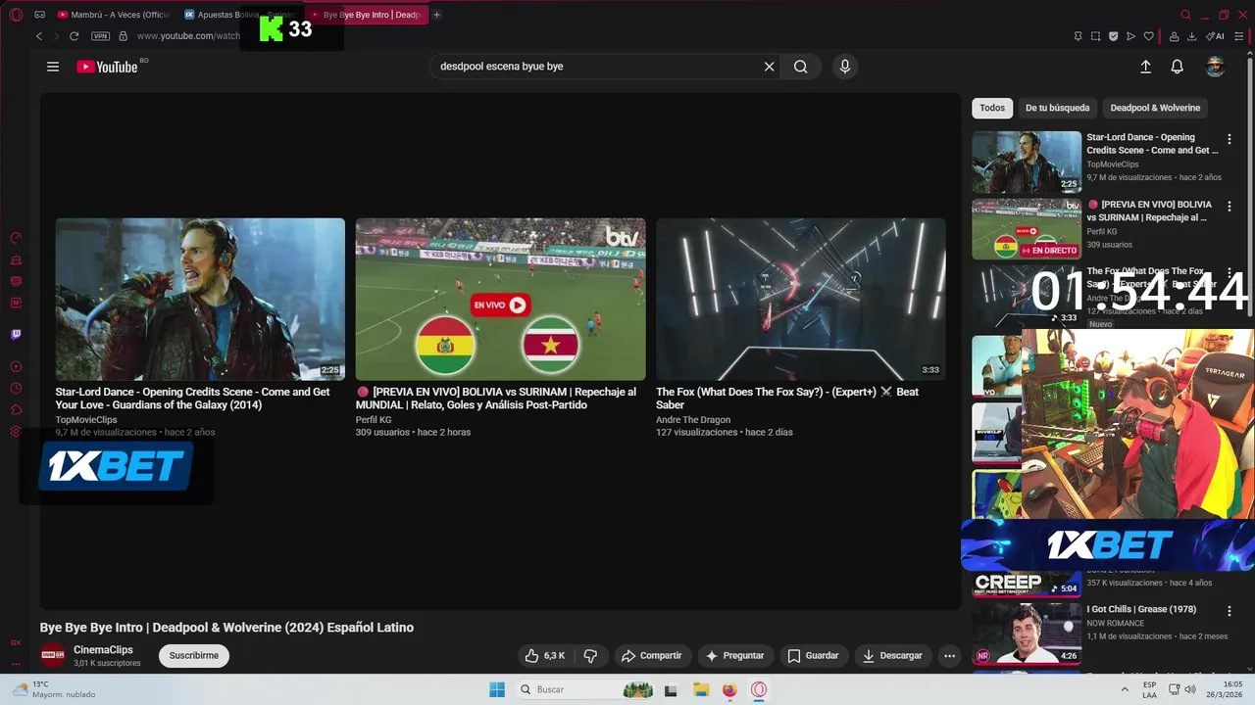
Task: Open the Flow send arrow icon
Action: tap(1130, 36)
